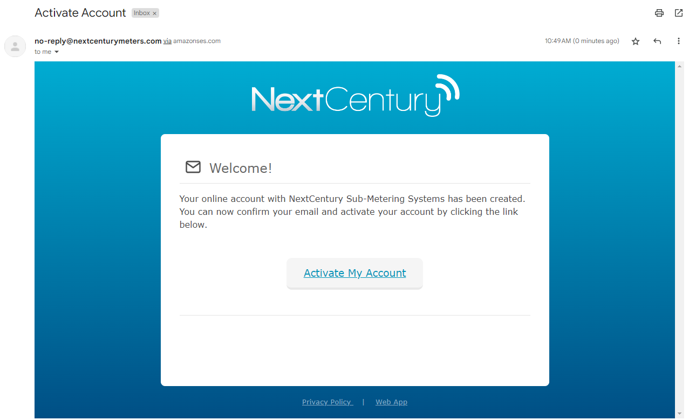This screenshot has width=689, height=420.
Task: Click the 10:49 AM timestamp
Action: coord(582,41)
